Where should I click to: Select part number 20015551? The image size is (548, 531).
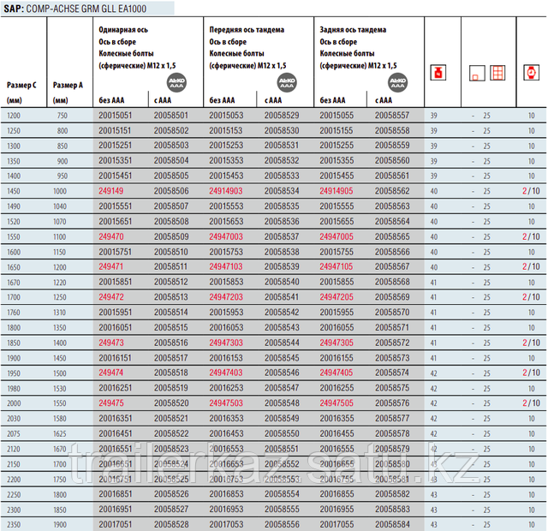coord(115,206)
